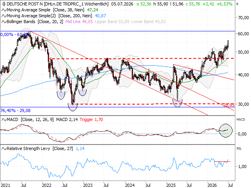
Task: Click the open price o 52,56
Action: coord(144,4)
